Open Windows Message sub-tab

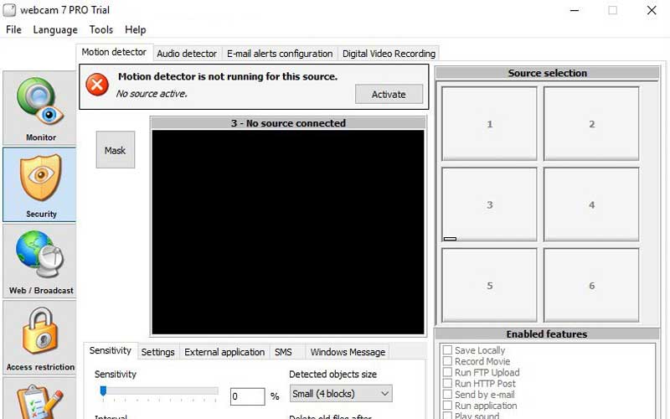click(x=348, y=352)
